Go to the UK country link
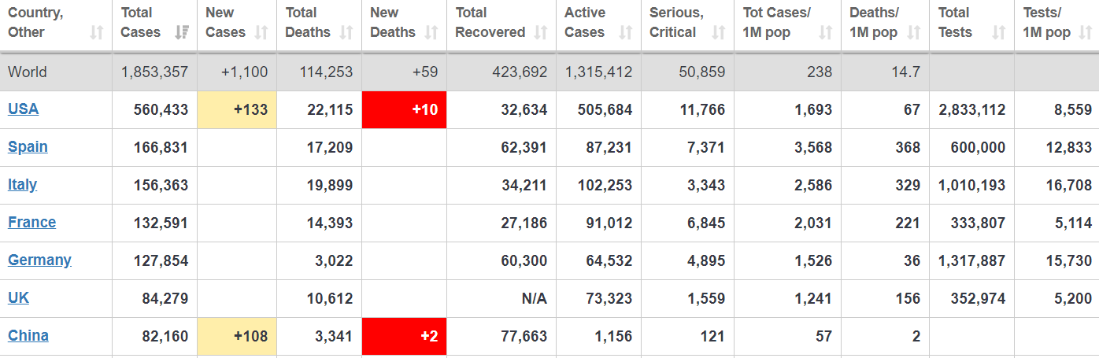The image size is (1099, 358). (x=18, y=298)
